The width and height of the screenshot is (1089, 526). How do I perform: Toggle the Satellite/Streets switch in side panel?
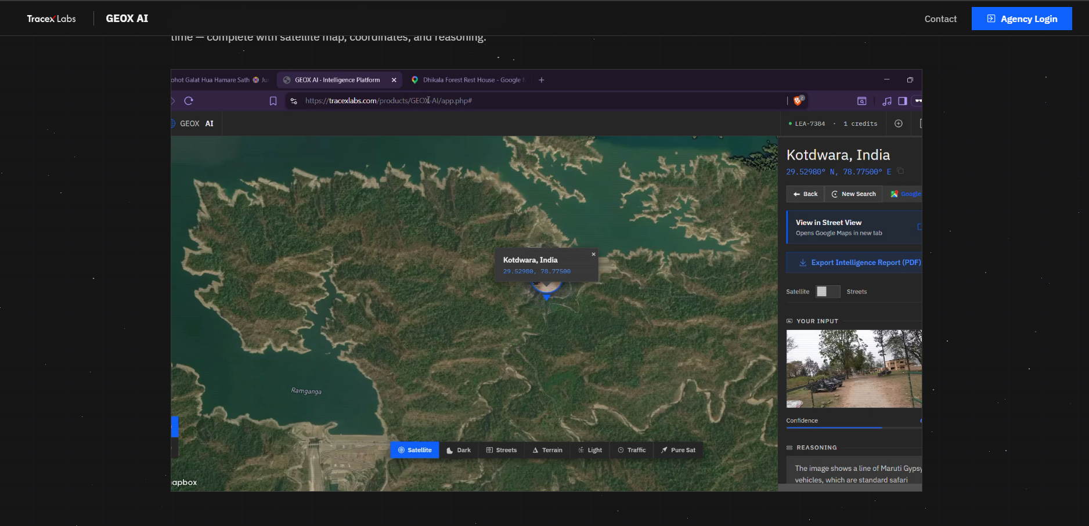point(827,292)
